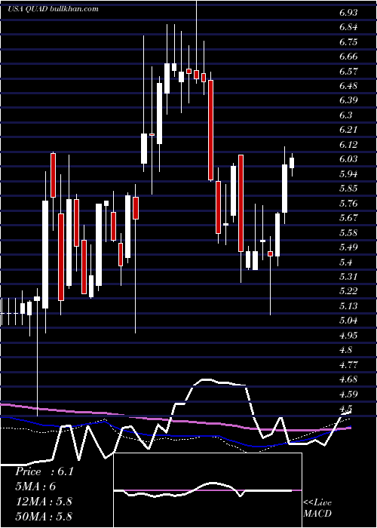This screenshot has height=528, width=377.
Task: Click the '<<Live MACD' label
Action: (317, 508)
